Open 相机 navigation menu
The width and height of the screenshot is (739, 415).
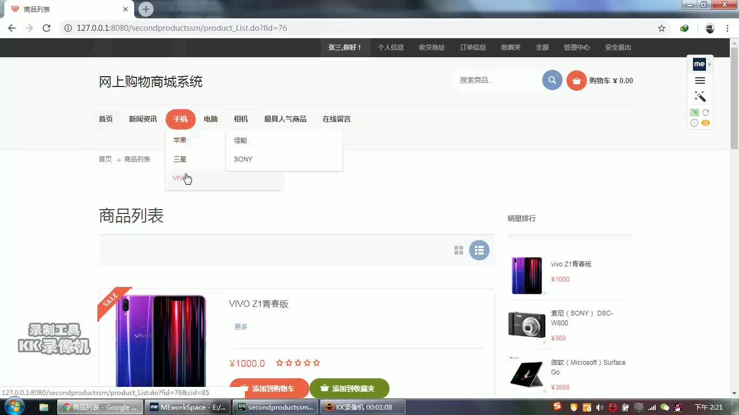[x=241, y=119]
